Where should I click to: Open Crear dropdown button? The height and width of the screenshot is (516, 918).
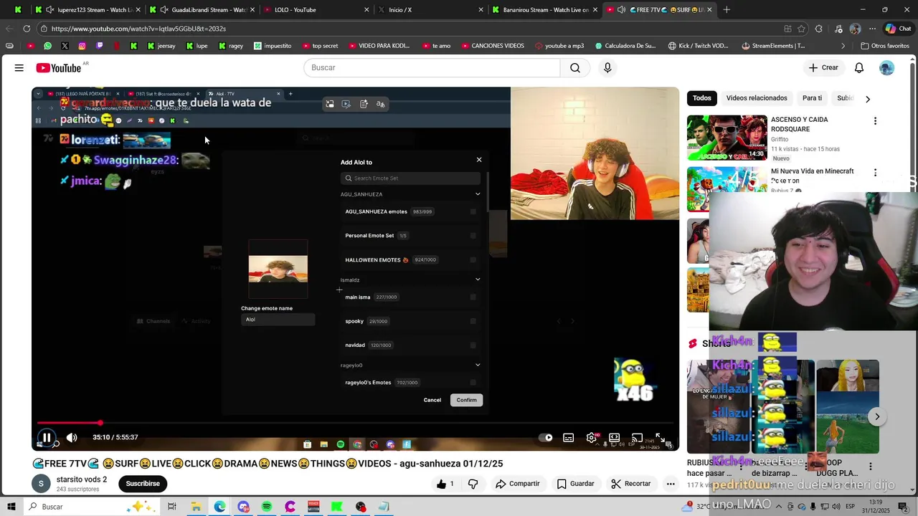(x=823, y=68)
